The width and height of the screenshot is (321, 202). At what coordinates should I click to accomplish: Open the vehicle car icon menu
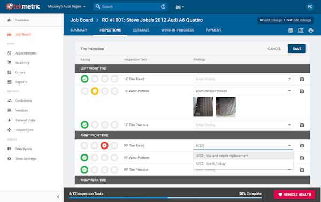180,7
